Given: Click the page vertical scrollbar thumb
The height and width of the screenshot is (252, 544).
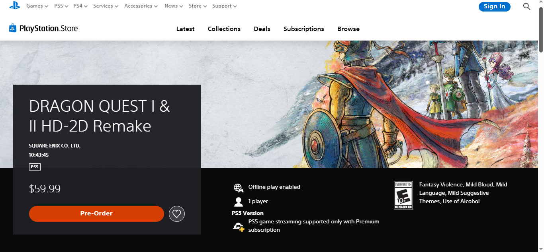Looking at the screenshot, I should coord(541,30).
